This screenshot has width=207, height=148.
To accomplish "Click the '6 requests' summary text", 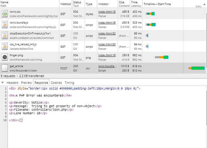I will tap(8, 76).
